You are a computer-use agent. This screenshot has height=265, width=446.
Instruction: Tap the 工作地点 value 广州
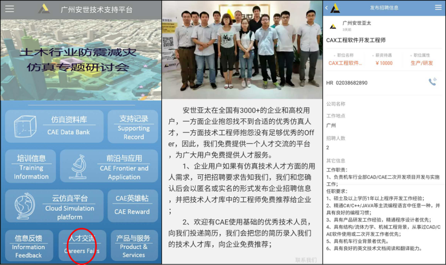pyautogui.click(x=331, y=125)
